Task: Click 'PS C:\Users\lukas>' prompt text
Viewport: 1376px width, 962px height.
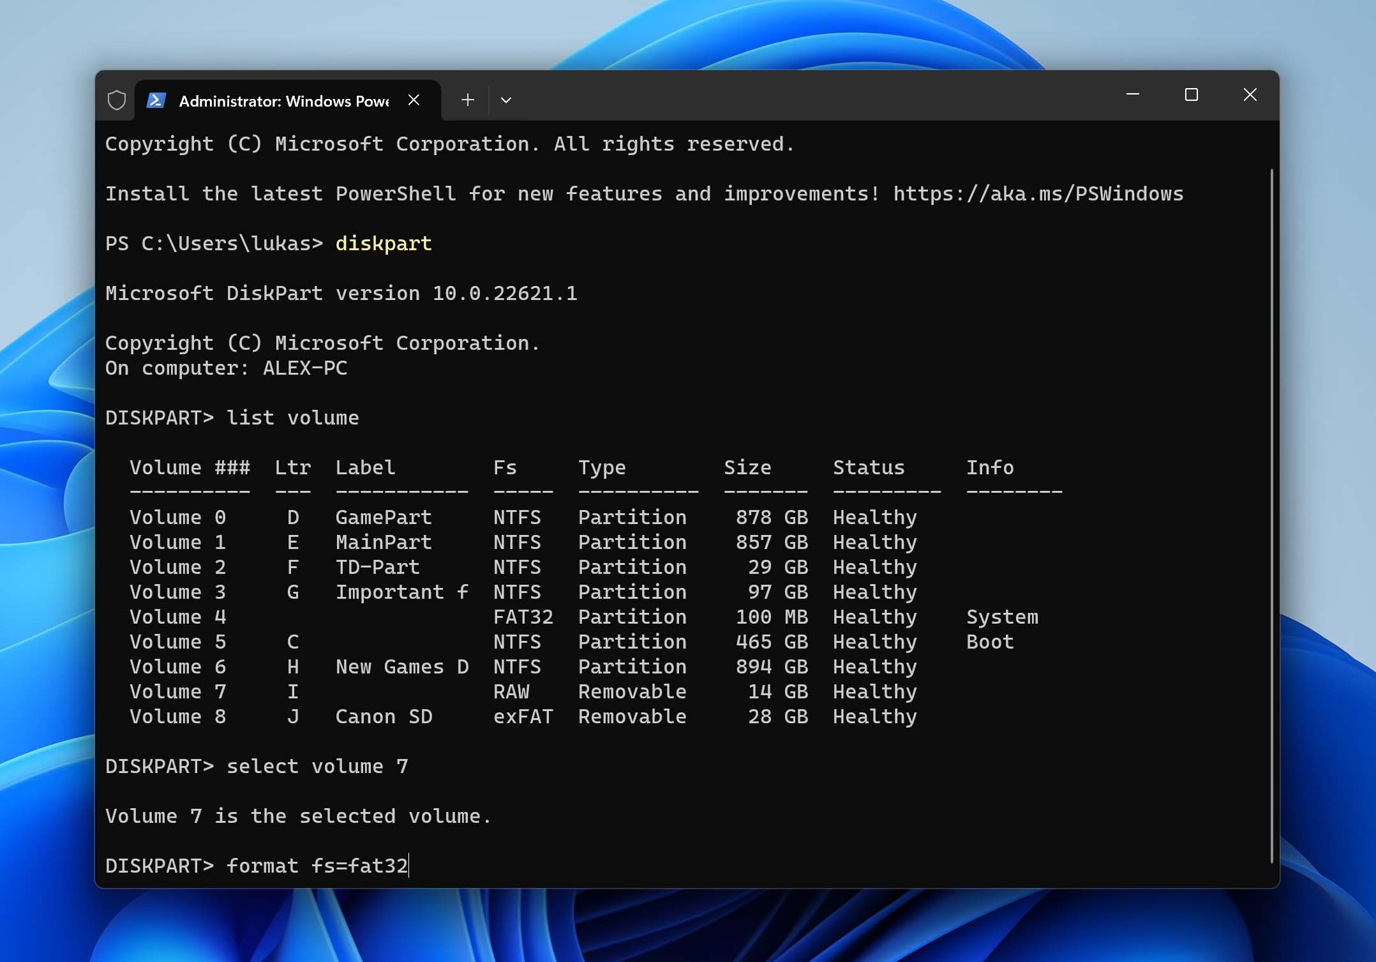Action: pyautogui.click(x=214, y=243)
